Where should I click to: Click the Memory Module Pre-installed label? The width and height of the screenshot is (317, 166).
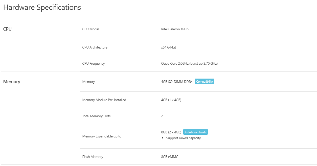104,100
